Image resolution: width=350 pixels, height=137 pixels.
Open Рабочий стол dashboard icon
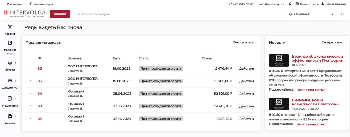pyautogui.click(x=10, y=43)
